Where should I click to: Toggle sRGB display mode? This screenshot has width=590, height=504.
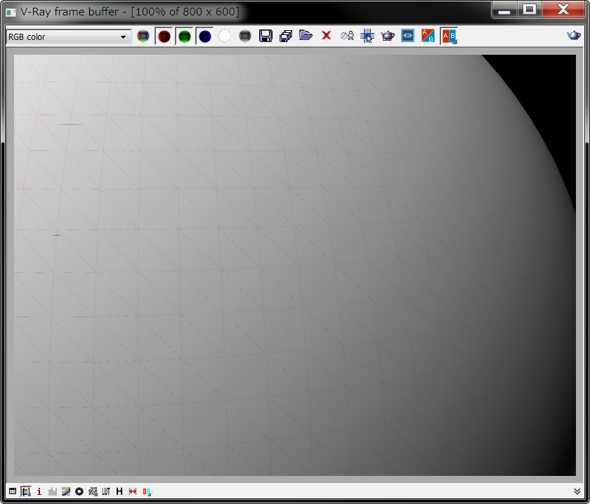[x=93, y=491]
